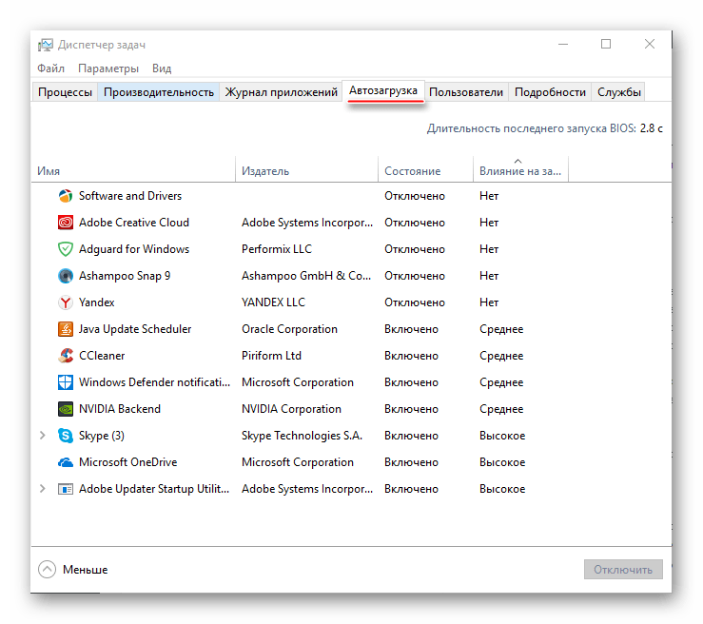Click publisher Performix LLC

[x=277, y=249]
